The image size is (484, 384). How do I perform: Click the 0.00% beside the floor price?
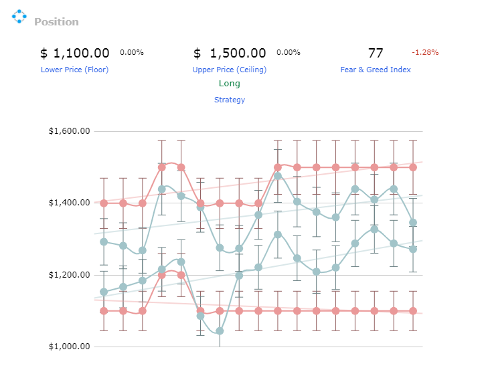(132, 52)
